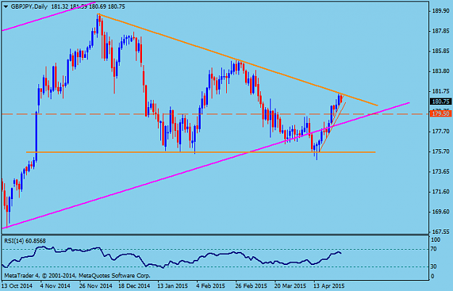453x291 pixels.
Task: Select the 175.70 price axis value
Action: 441,151
